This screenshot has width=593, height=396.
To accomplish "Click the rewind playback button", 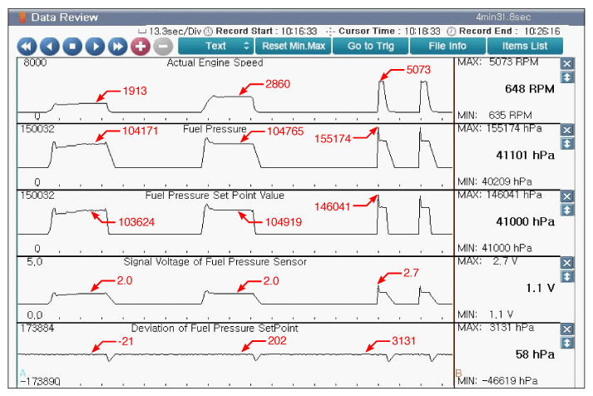I will pos(27,46).
